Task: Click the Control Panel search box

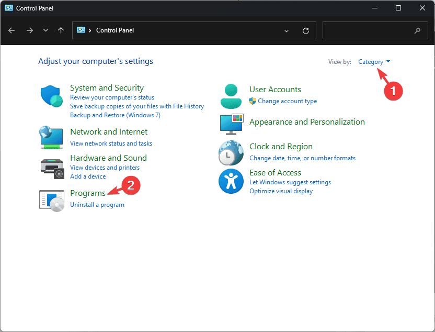Action: tap(368, 30)
